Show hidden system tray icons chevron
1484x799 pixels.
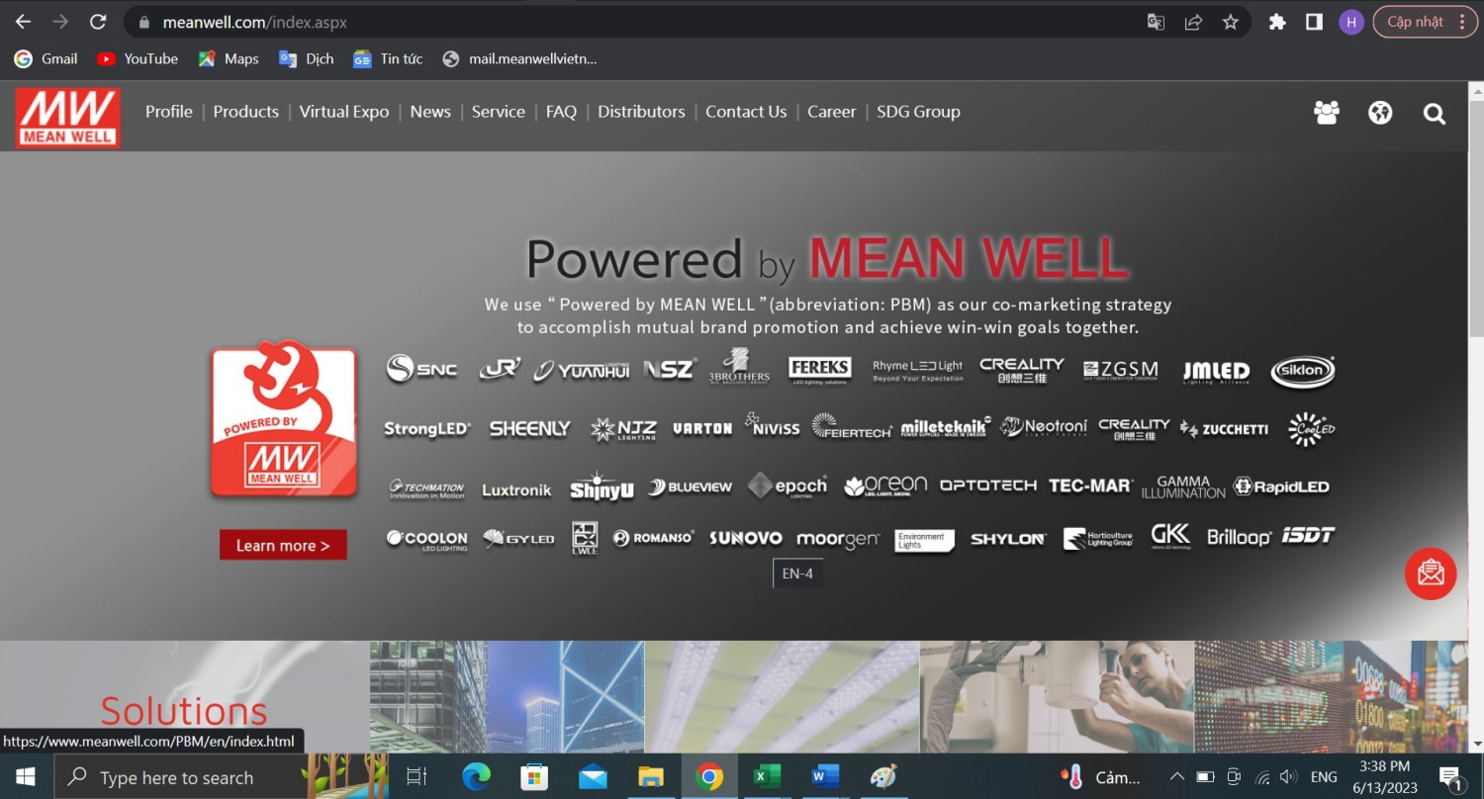pyautogui.click(x=1176, y=777)
